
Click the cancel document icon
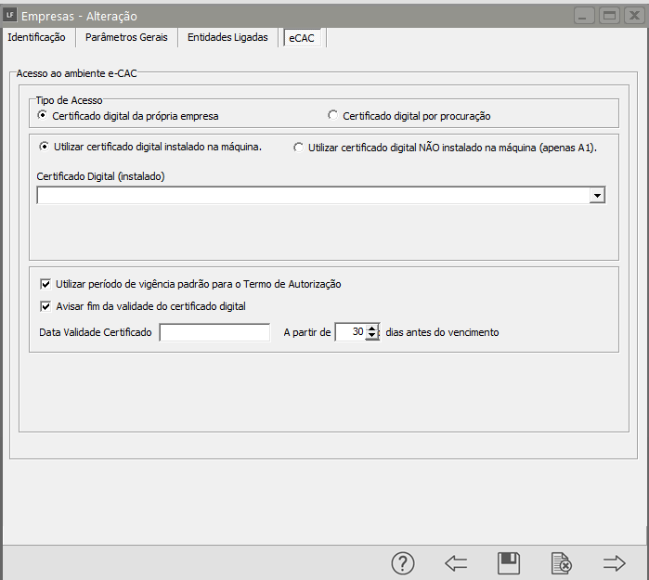coord(561,562)
